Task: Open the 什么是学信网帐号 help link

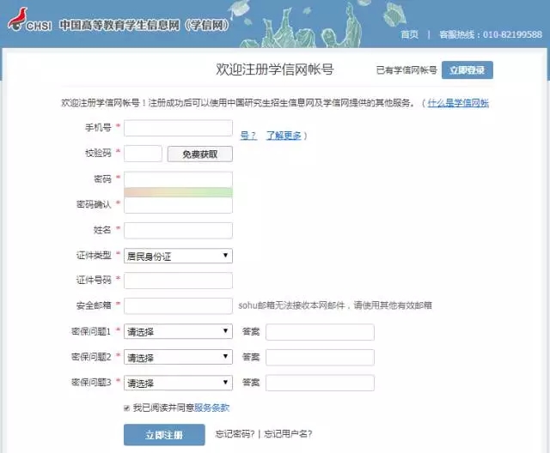Action: click(459, 103)
